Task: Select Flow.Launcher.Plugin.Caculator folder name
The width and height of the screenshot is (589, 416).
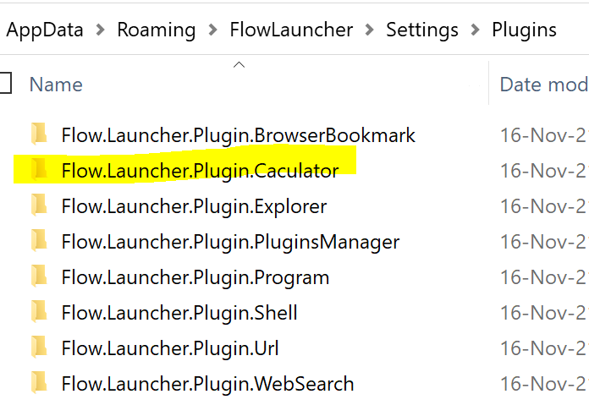Action: coord(200,171)
